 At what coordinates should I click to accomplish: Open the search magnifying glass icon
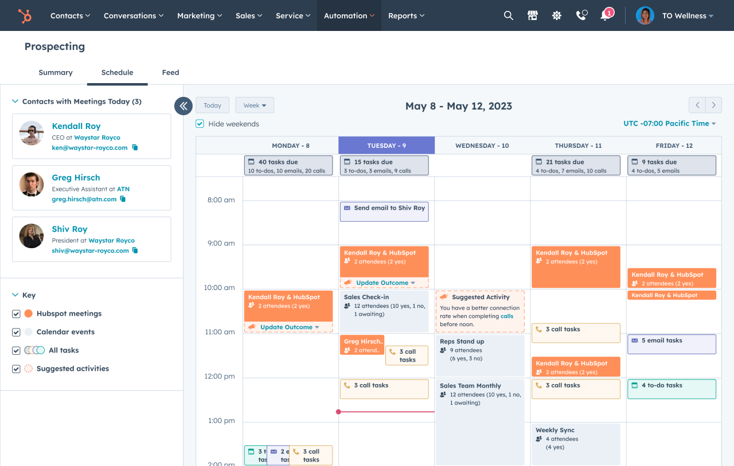[x=508, y=15]
